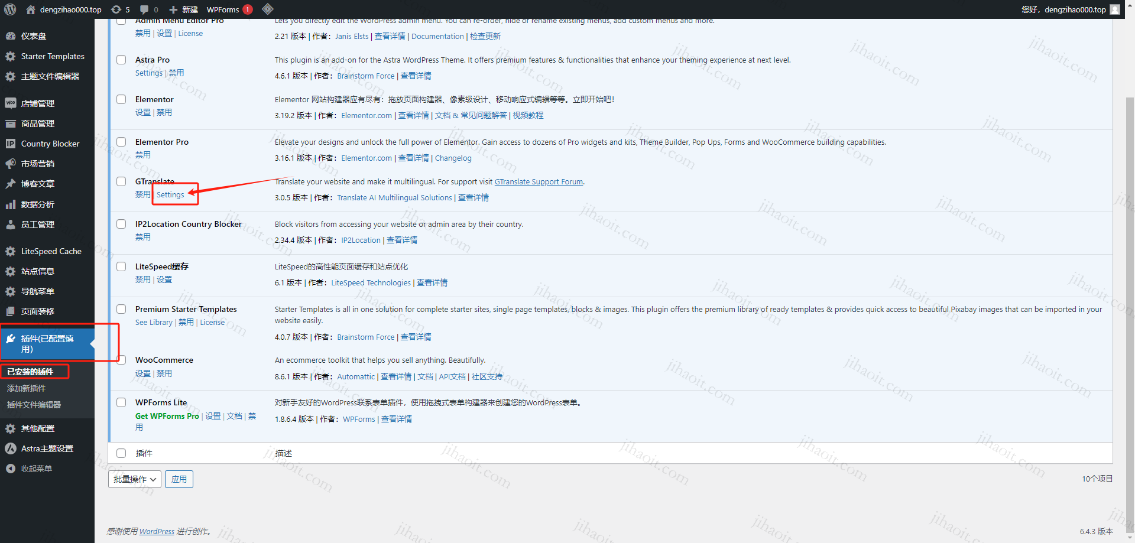Click the Woo icon beside 店铺管理

point(11,103)
